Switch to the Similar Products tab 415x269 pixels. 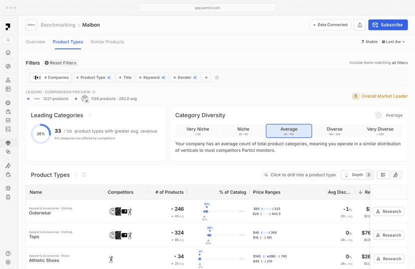coord(107,42)
